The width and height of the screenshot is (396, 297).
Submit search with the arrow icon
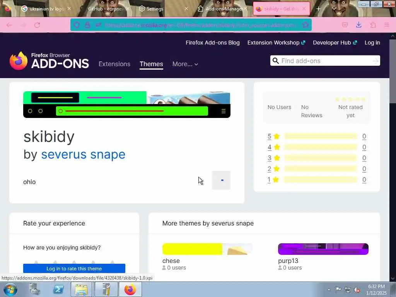[376, 61]
